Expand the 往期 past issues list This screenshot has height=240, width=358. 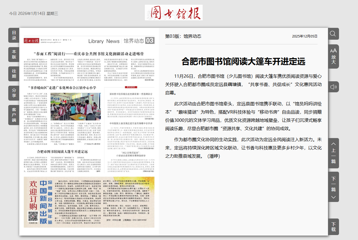click(x=14, y=74)
